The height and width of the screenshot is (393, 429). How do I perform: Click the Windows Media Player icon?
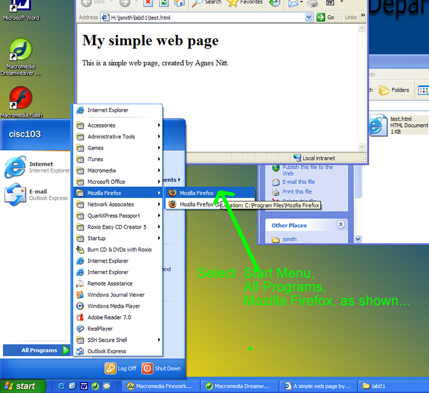click(80, 306)
